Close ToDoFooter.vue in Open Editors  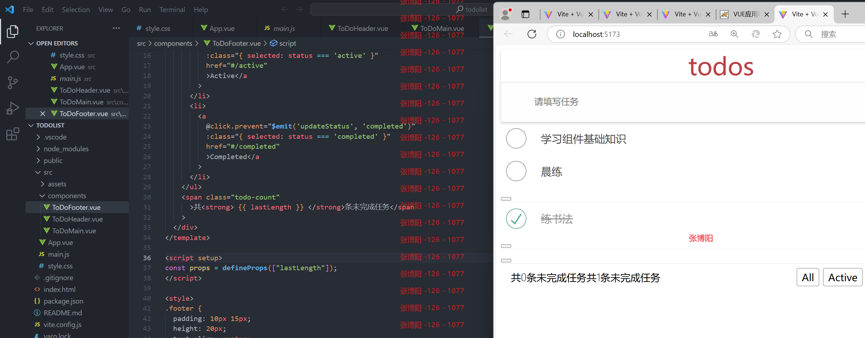coord(43,114)
